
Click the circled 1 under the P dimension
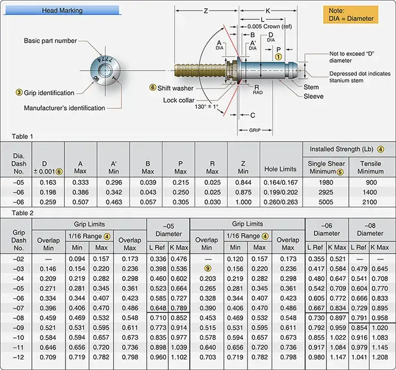pos(278,57)
